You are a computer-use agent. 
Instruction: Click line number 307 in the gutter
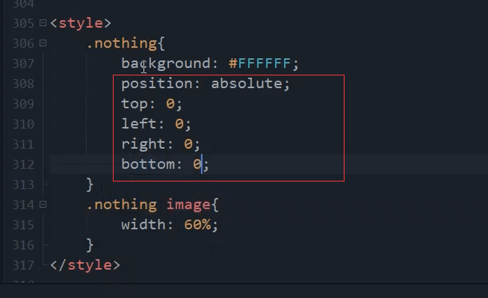(x=23, y=63)
